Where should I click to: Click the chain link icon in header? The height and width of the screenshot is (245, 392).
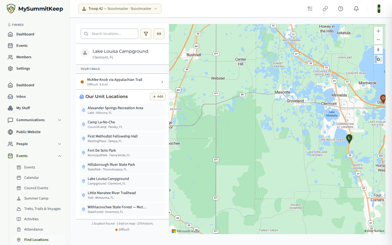325,9
